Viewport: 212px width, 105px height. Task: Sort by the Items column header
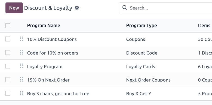(x=204, y=26)
